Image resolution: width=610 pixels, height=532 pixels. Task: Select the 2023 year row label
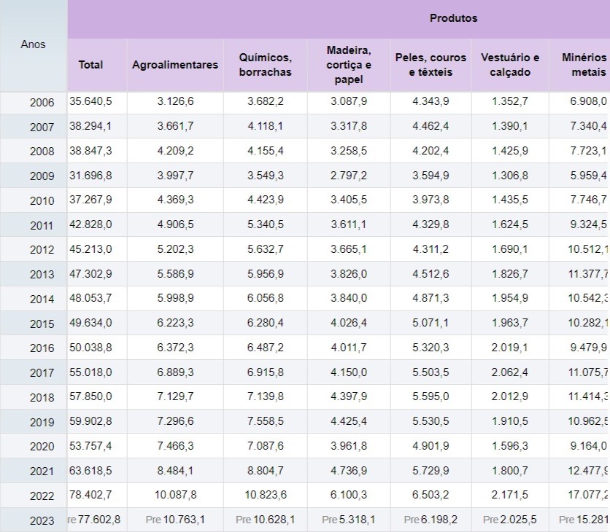pyautogui.click(x=42, y=520)
